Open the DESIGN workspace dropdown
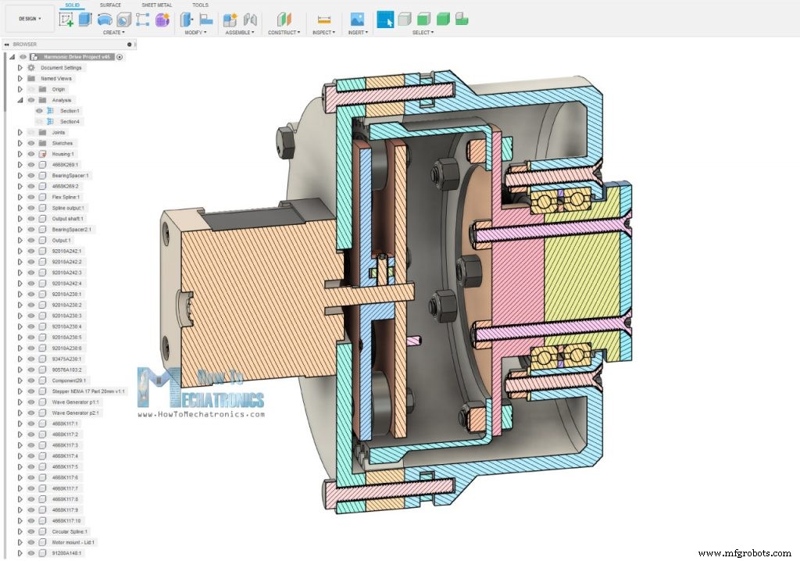This screenshot has width=800, height=561. 28,19
